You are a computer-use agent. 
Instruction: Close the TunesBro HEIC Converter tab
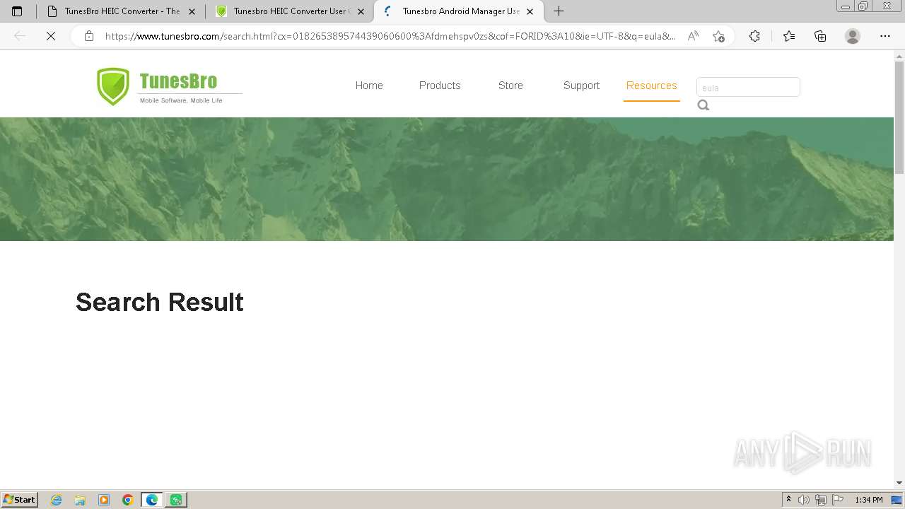[192, 11]
